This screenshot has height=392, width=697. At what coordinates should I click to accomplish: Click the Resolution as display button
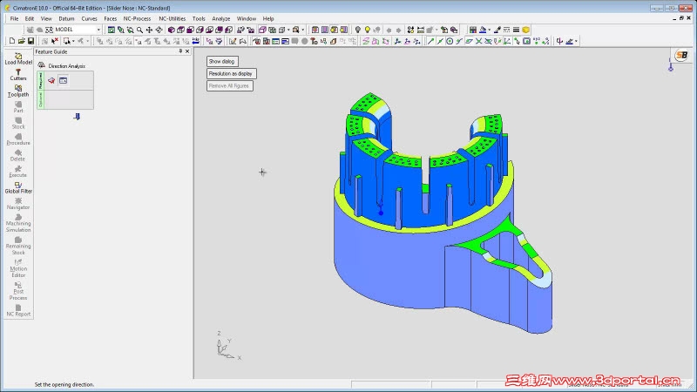coord(231,73)
